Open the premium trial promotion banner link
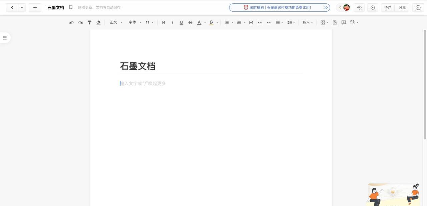Viewport: 427px width, 206px height. pyautogui.click(x=280, y=7)
